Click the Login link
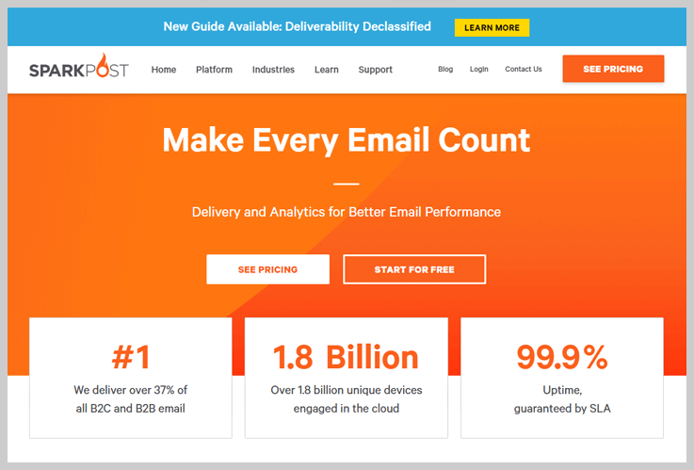The image size is (694, 470). pyautogui.click(x=479, y=69)
